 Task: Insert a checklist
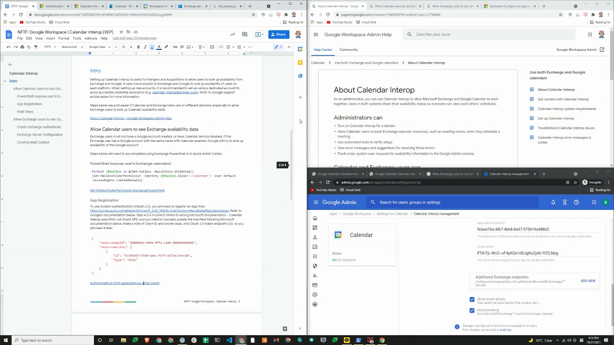[x=220, y=47]
